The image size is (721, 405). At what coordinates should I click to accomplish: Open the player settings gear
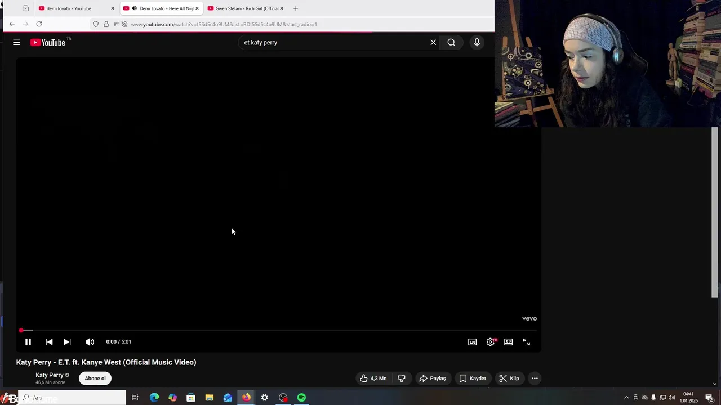click(491, 341)
